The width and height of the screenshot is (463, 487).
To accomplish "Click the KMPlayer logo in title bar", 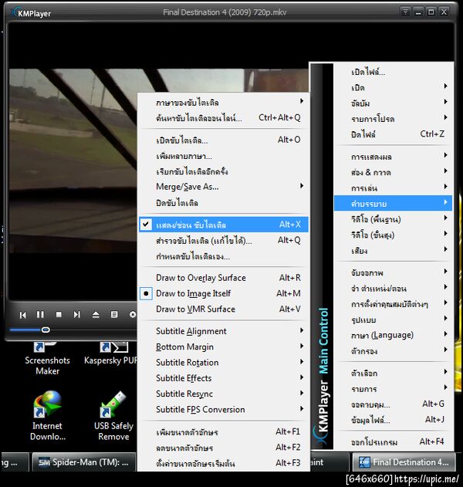I will [31, 13].
